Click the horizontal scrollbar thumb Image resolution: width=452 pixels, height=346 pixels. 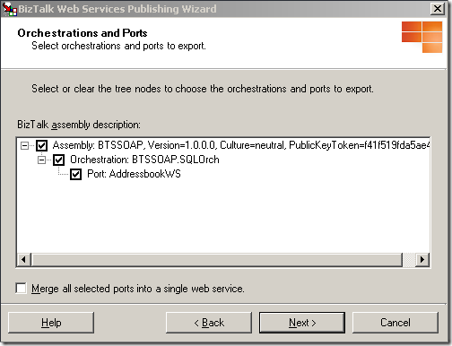217,259
